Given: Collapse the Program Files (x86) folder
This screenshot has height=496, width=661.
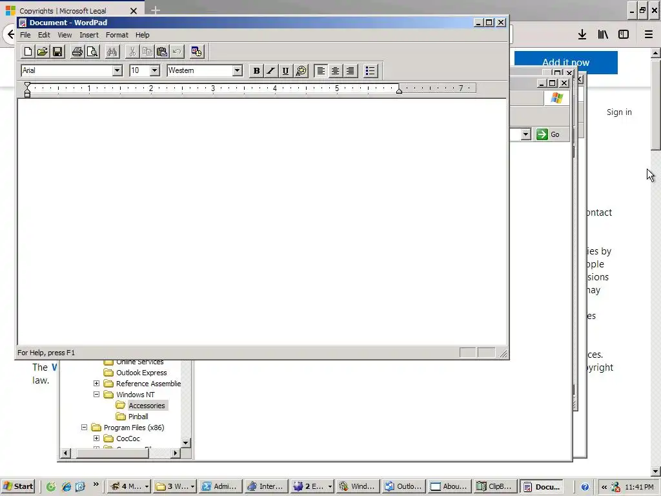Looking at the screenshot, I should coord(85,428).
